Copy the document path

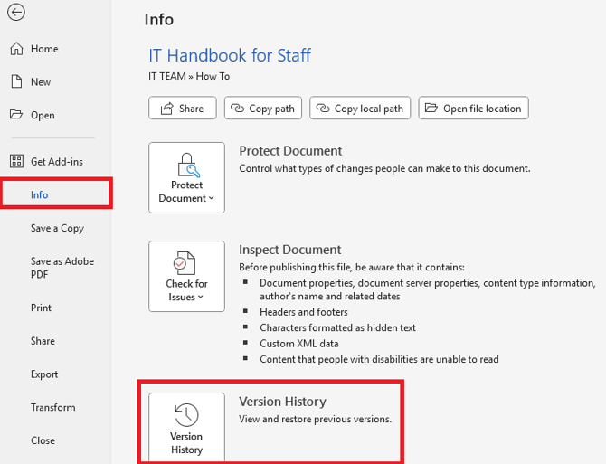(x=262, y=109)
